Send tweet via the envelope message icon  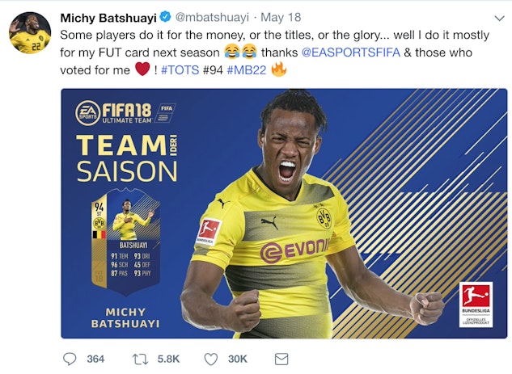[x=281, y=359]
